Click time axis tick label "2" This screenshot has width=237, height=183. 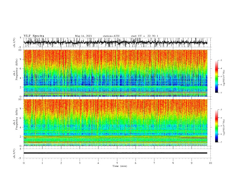click(61, 163)
